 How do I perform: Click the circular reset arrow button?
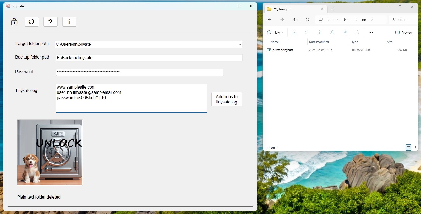[x=32, y=22]
